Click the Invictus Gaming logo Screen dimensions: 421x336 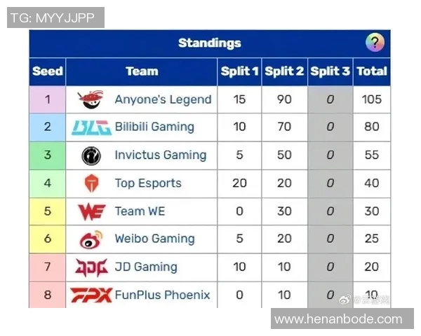(x=91, y=155)
